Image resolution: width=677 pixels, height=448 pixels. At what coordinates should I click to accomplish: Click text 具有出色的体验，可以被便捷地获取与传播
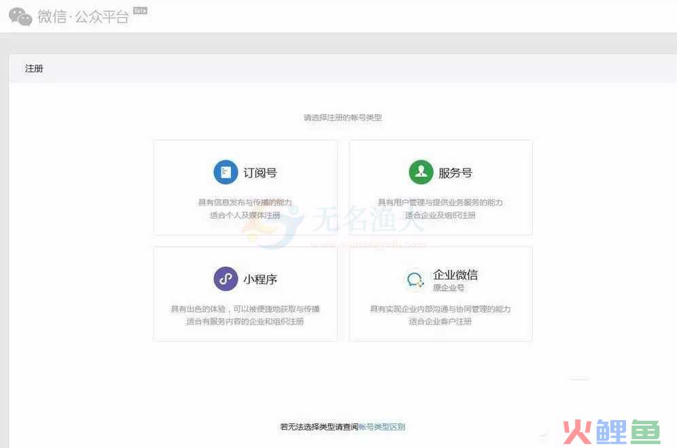(245, 309)
